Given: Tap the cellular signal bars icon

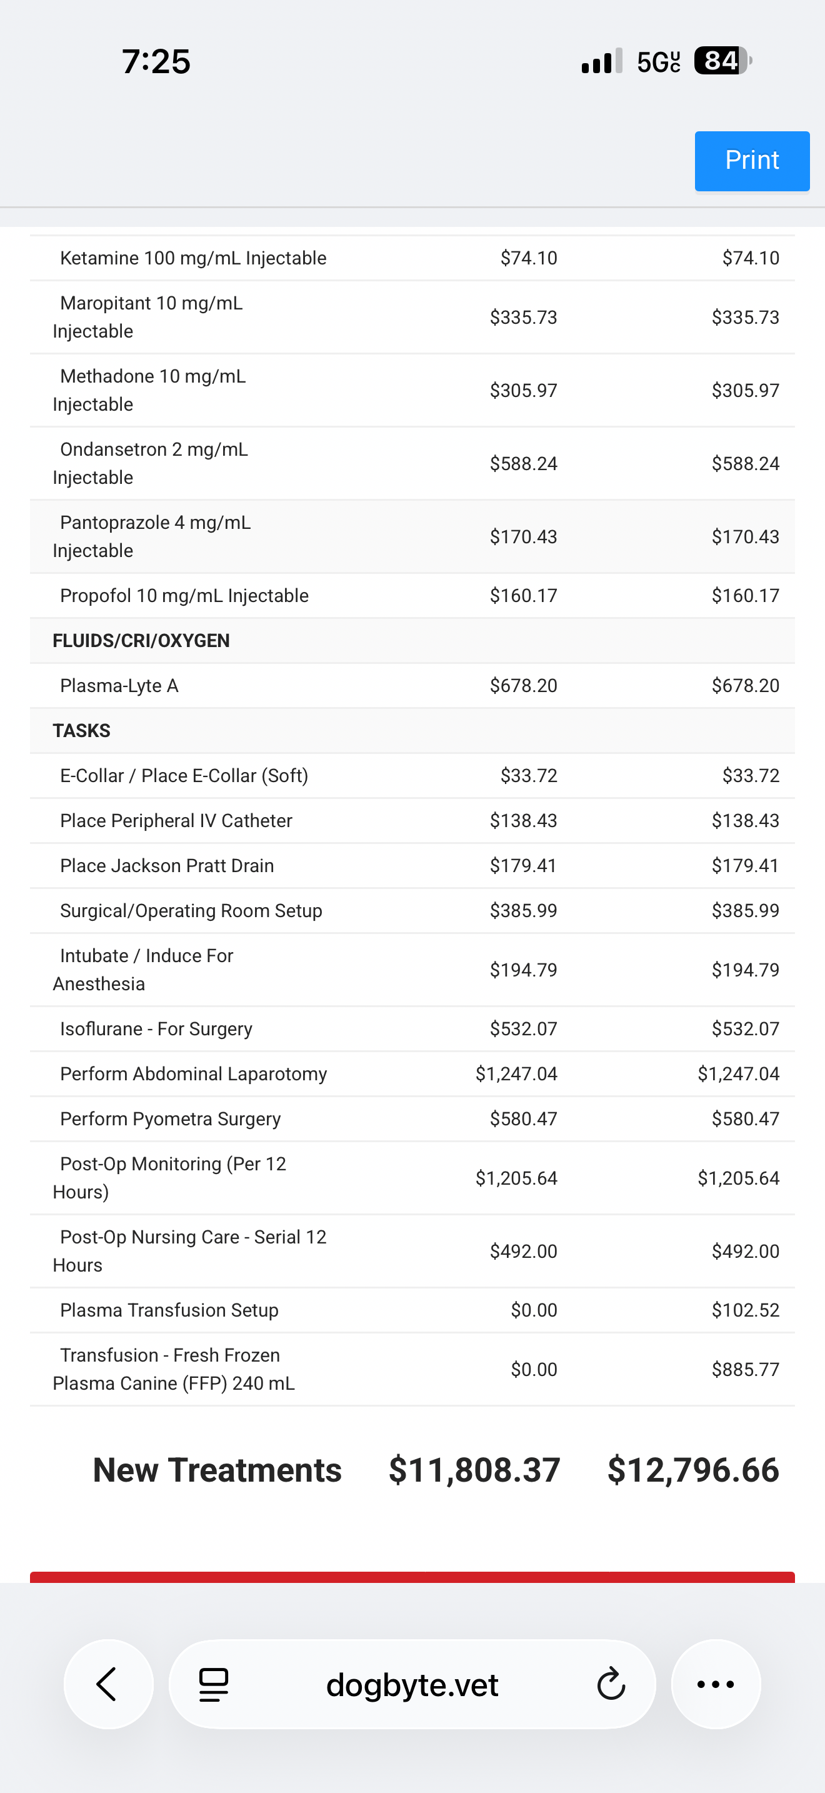Looking at the screenshot, I should 602,62.
